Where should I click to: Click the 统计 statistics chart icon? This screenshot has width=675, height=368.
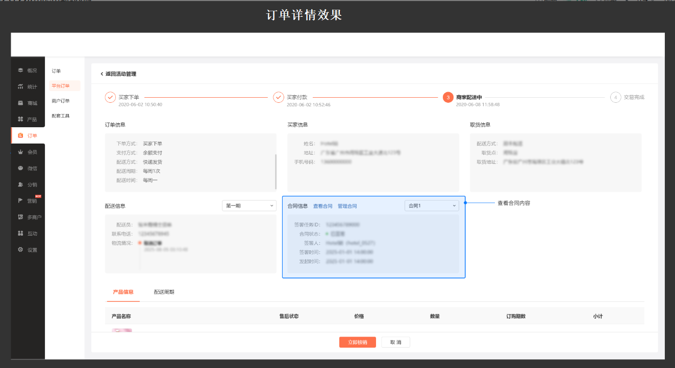click(x=20, y=87)
